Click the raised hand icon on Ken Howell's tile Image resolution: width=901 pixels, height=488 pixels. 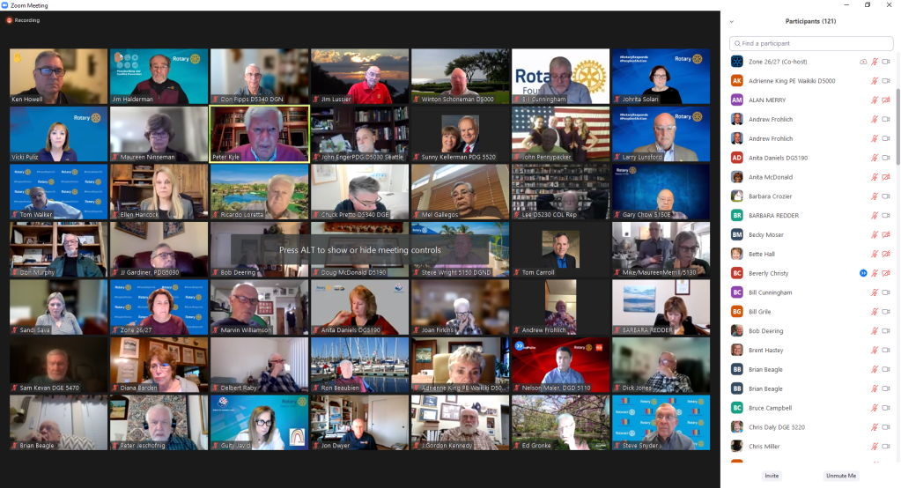coord(16,55)
